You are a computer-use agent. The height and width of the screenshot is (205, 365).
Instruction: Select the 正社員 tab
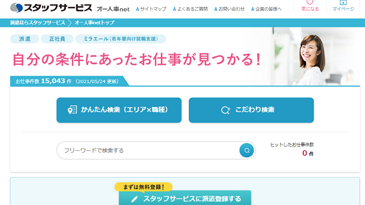point(57,39)
